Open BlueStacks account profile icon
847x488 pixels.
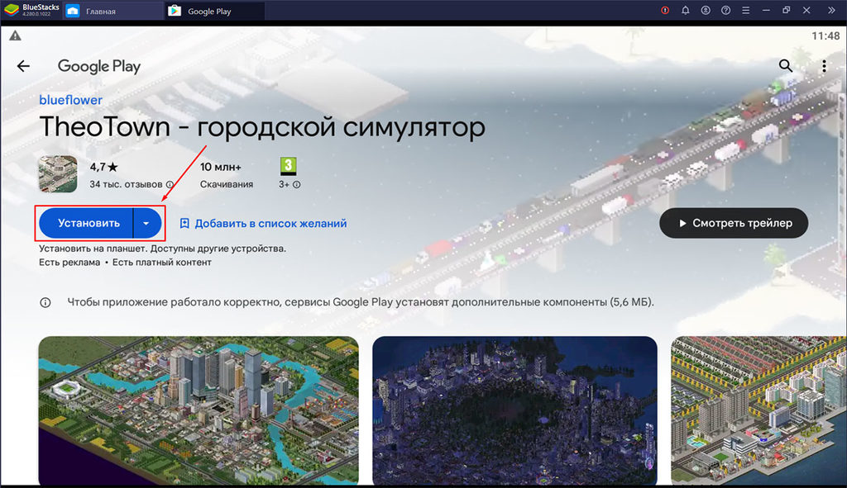coord(706,10)
